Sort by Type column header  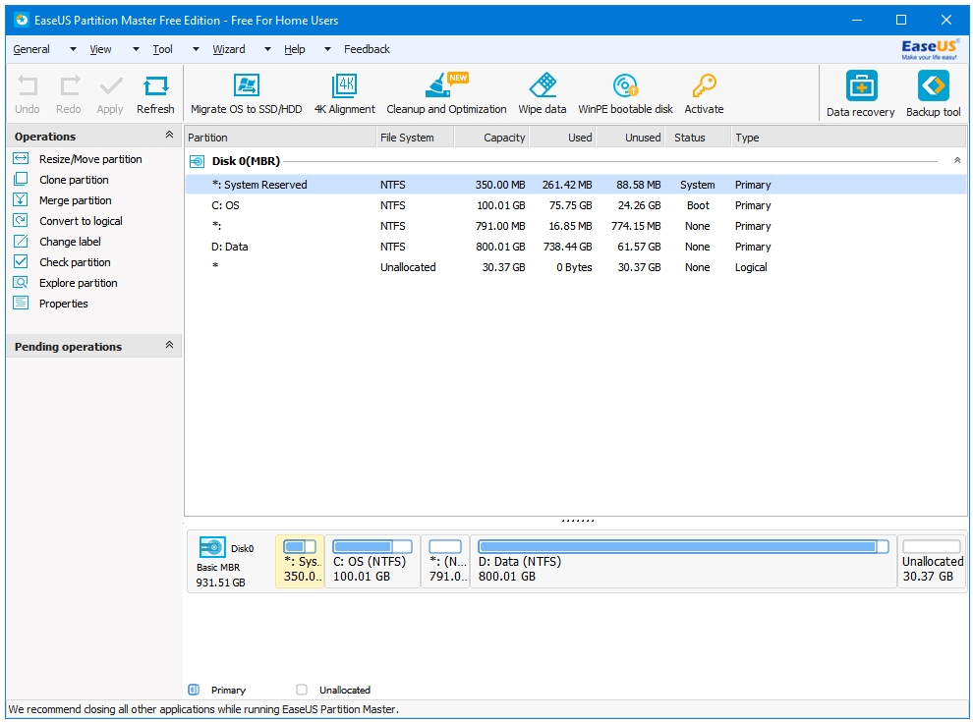pyautogui.click(x=849, y=138)
